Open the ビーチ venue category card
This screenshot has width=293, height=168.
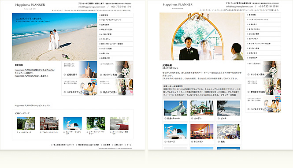[229, 110]
